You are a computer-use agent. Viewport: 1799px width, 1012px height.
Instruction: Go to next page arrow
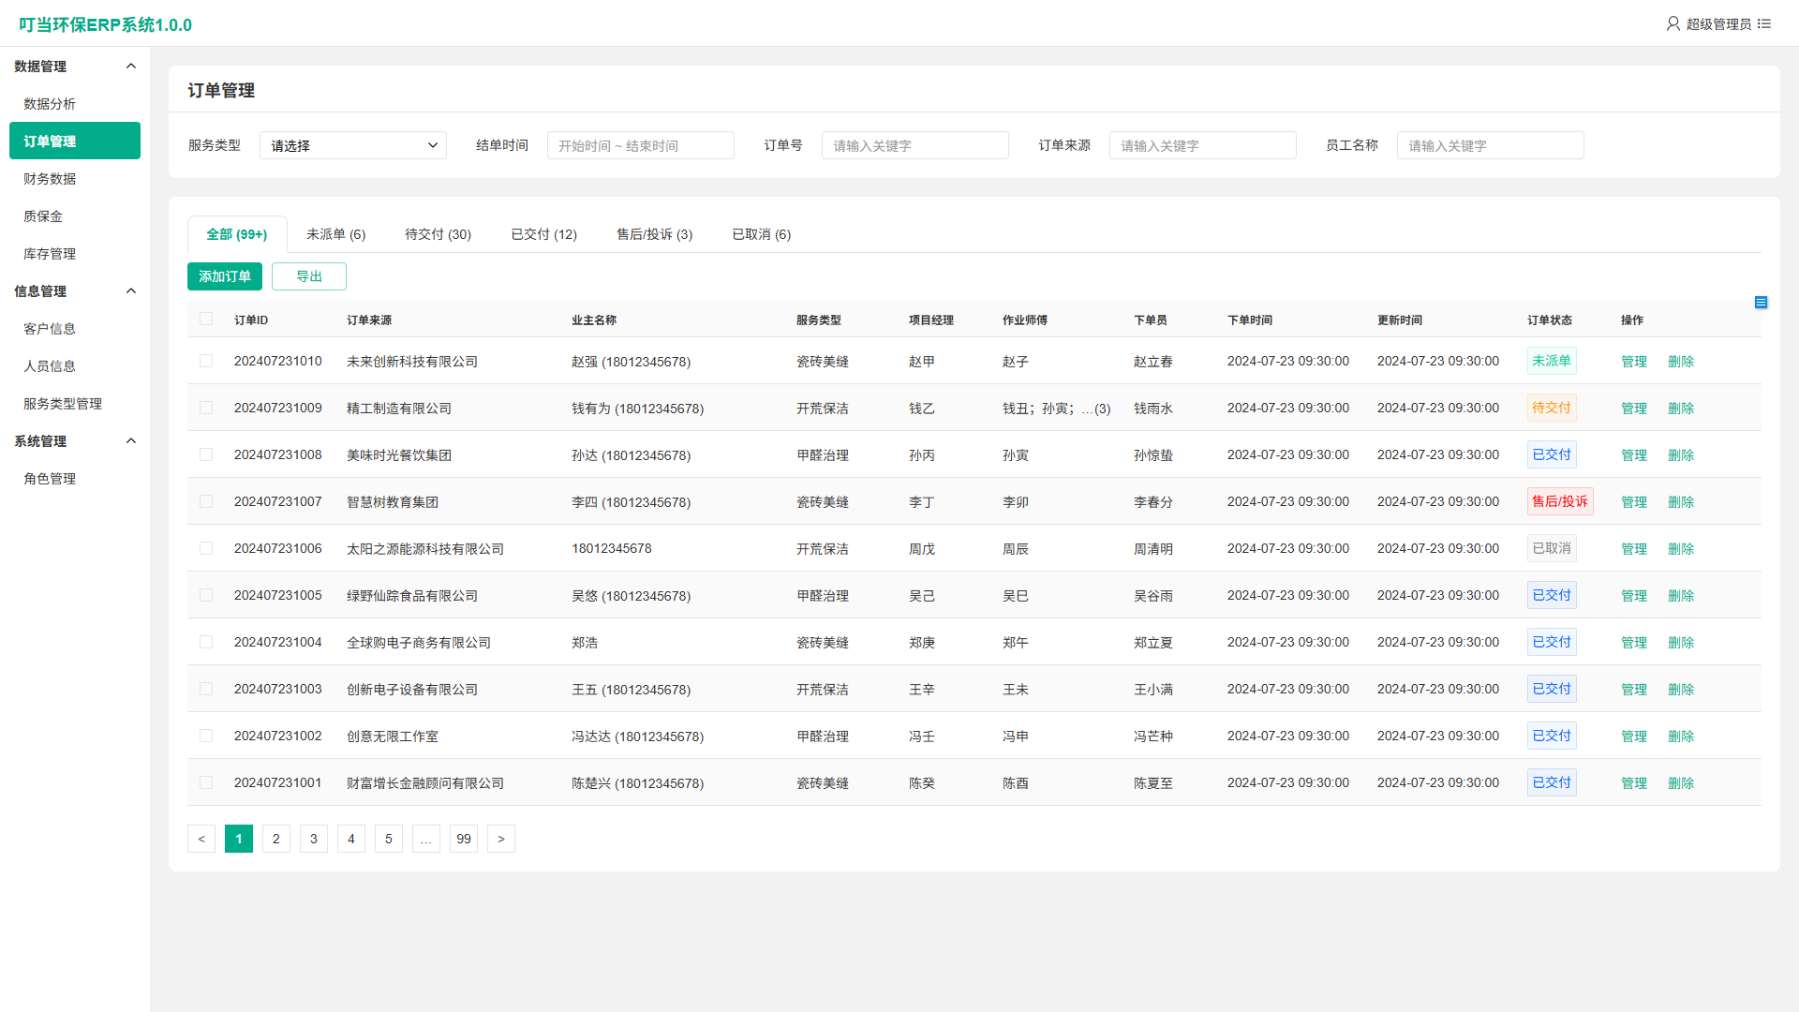[x=501, y=839]
